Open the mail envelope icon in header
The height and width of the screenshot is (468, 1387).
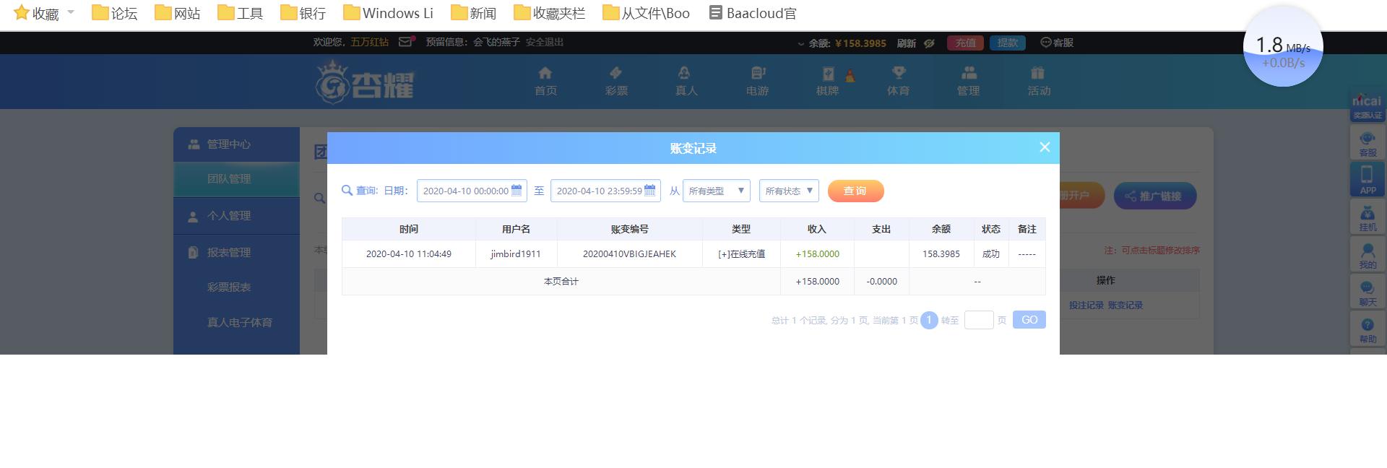click(406, 42)
